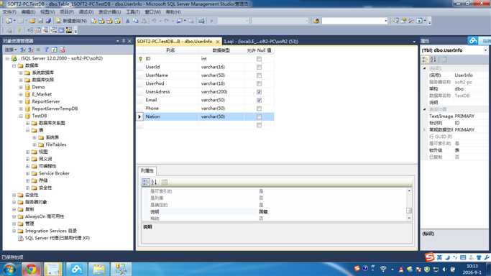Toggle Allow Nulls checkbox for Nation column
The width and height of the screenshot is (491, 276).
point(259,116)
